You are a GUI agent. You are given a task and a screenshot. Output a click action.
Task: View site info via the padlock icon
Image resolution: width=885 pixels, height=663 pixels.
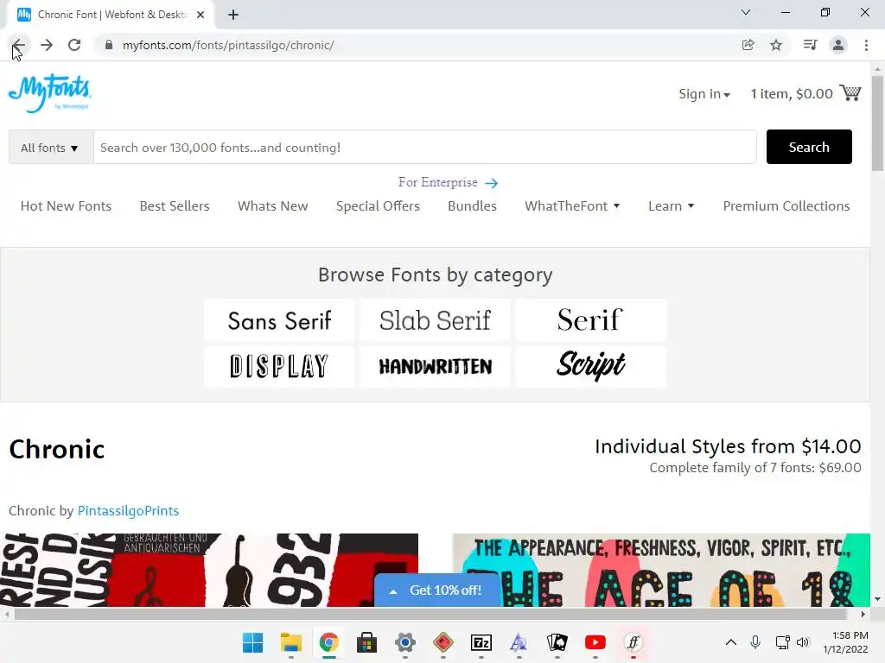109,45
